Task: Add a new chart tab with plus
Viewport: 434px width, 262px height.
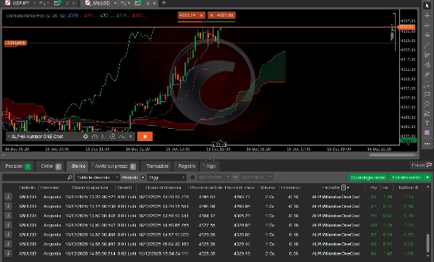Action: point(164,3)
